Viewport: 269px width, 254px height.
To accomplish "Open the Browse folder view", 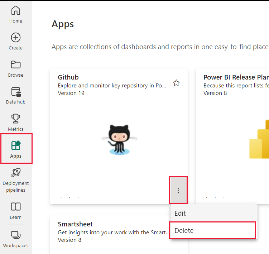I will click(x=16, y=69).
